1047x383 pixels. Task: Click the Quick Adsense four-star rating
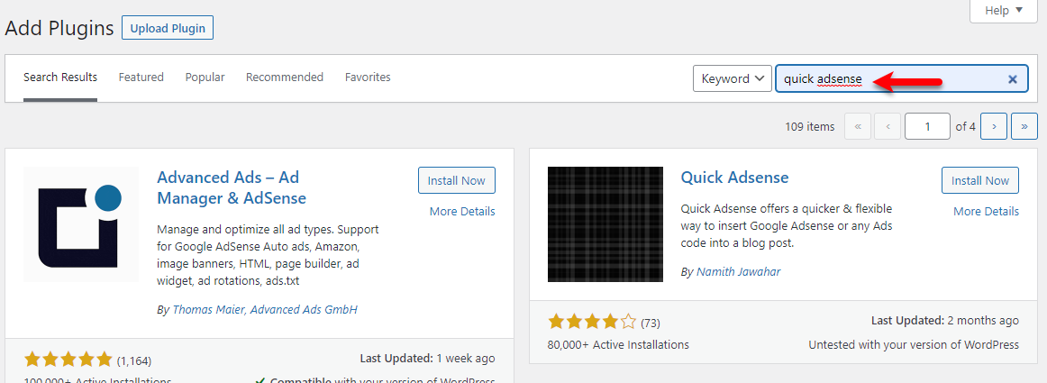click(x=592, y=323)
